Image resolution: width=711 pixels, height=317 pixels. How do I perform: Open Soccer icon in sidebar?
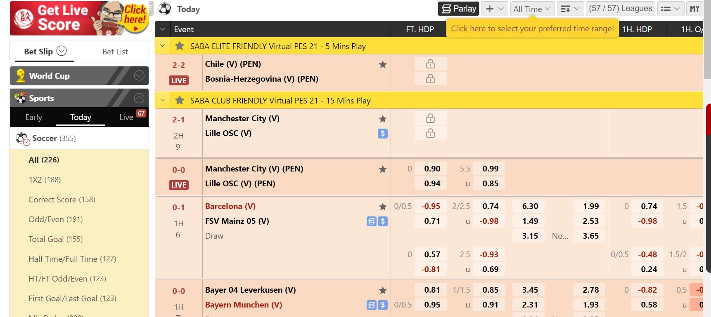[22, 139]
